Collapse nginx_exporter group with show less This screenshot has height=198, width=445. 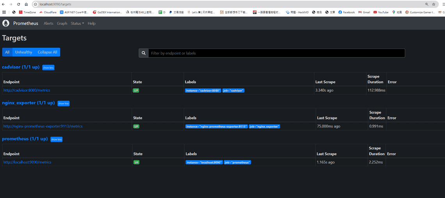(63, 103)
